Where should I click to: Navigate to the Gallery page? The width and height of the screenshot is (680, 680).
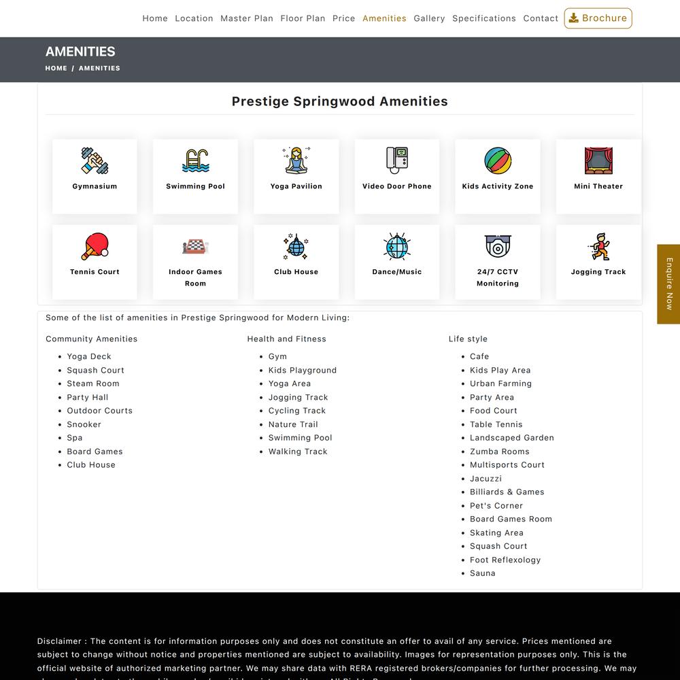[429, 18]
